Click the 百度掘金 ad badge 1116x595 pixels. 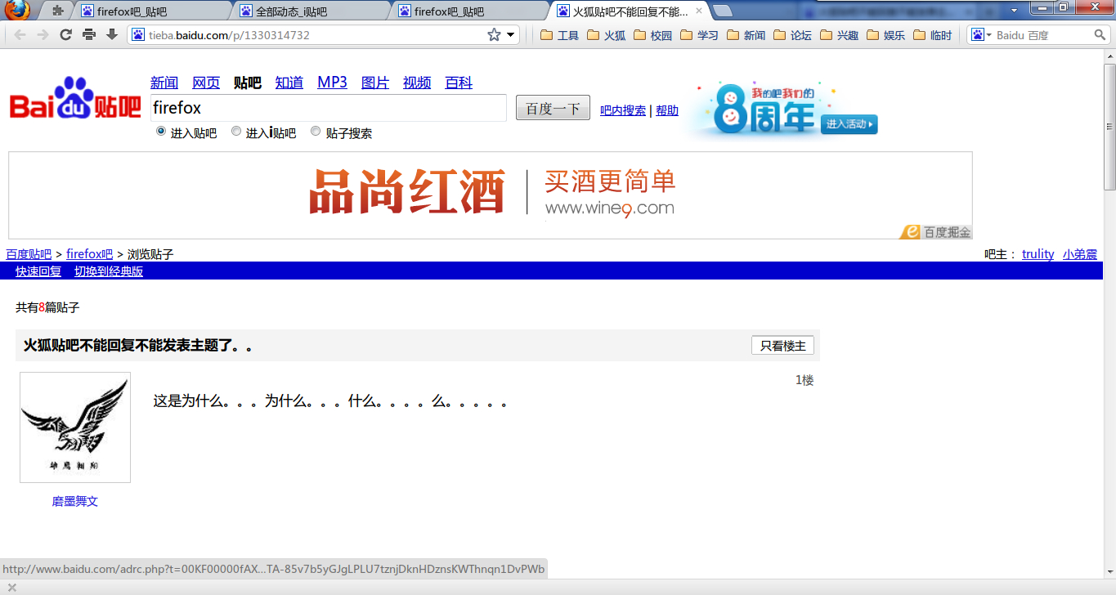[936, 232]
